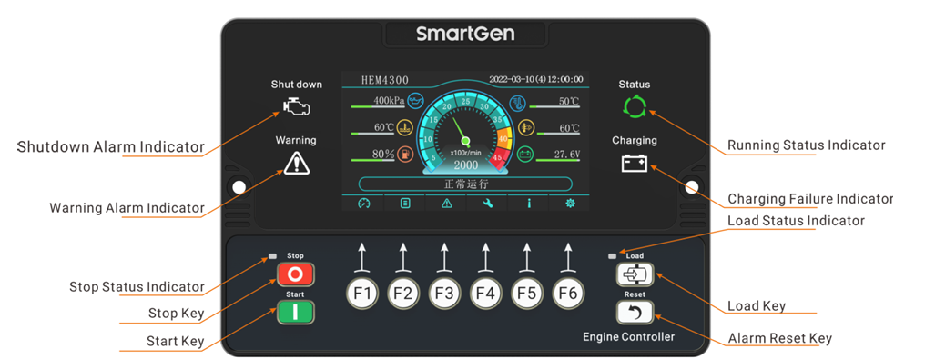Open the list page tab on screen
Image resolution: width=925 pixels, height=359 pixels.
point(404,204)
